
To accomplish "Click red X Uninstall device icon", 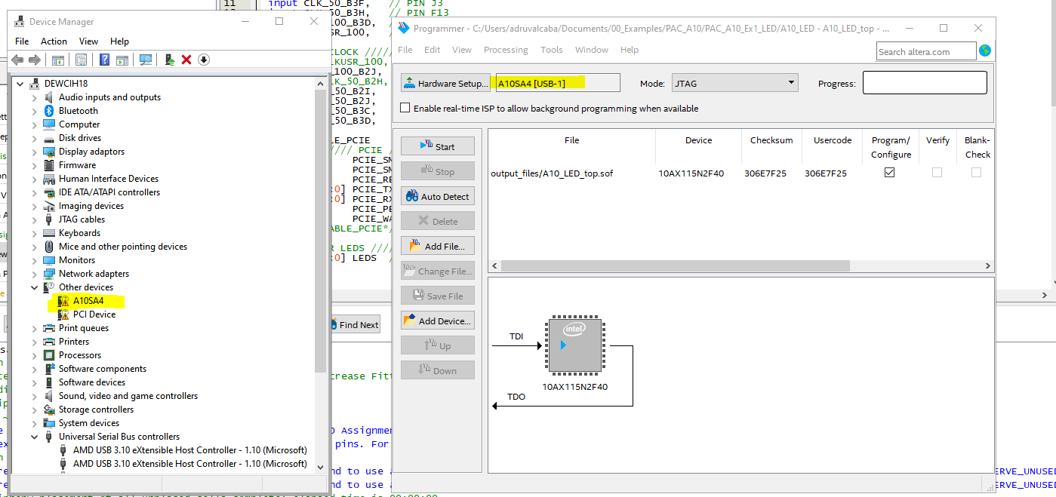I will (x=186, y=60).
